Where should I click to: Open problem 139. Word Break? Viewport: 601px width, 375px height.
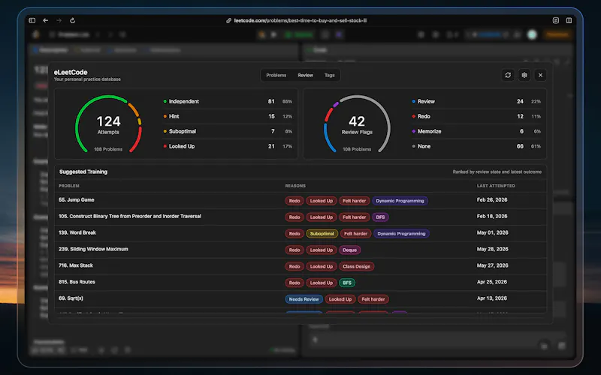pos(77,232)
